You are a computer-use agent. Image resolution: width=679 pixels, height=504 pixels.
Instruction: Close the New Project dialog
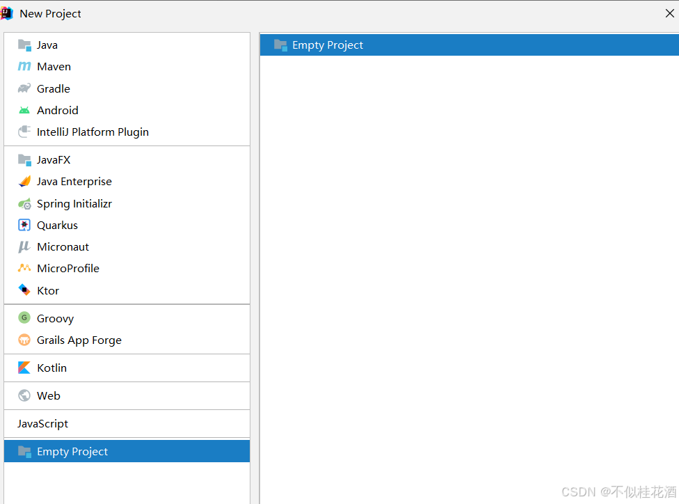tap(669, 13)
